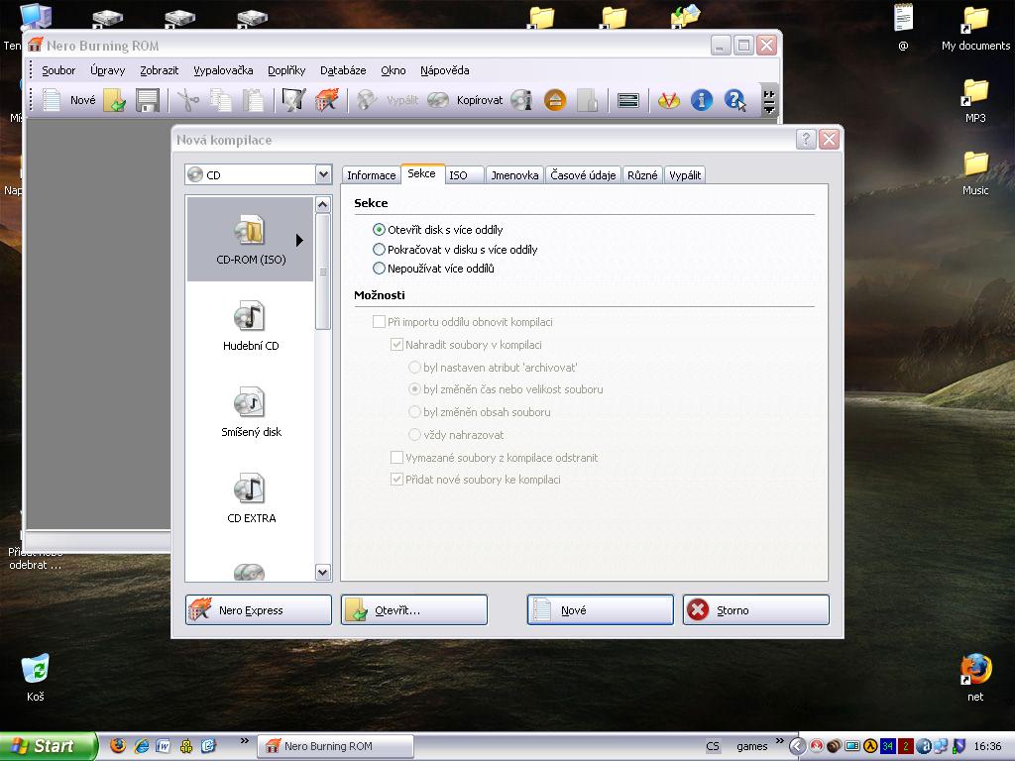Open the net Firefox desktop shortcut

pos(975,677)
